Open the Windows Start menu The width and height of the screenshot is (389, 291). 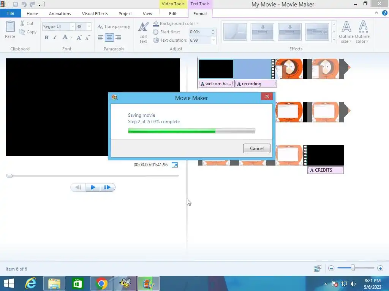pos(9,283)
